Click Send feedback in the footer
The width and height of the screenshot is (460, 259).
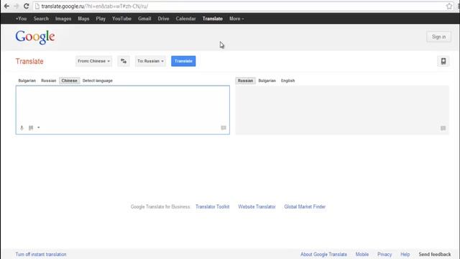pyautogui.click(x=435, y=254)
